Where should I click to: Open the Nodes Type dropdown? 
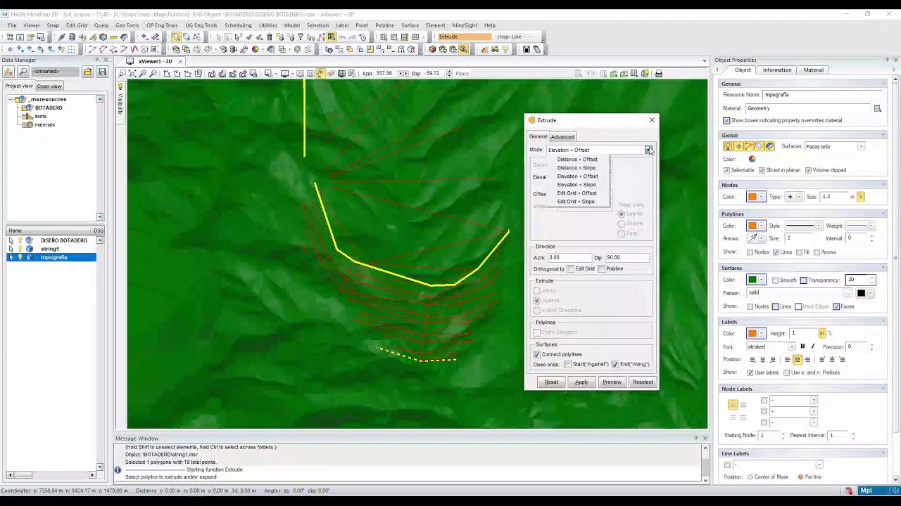click(800, 197)
